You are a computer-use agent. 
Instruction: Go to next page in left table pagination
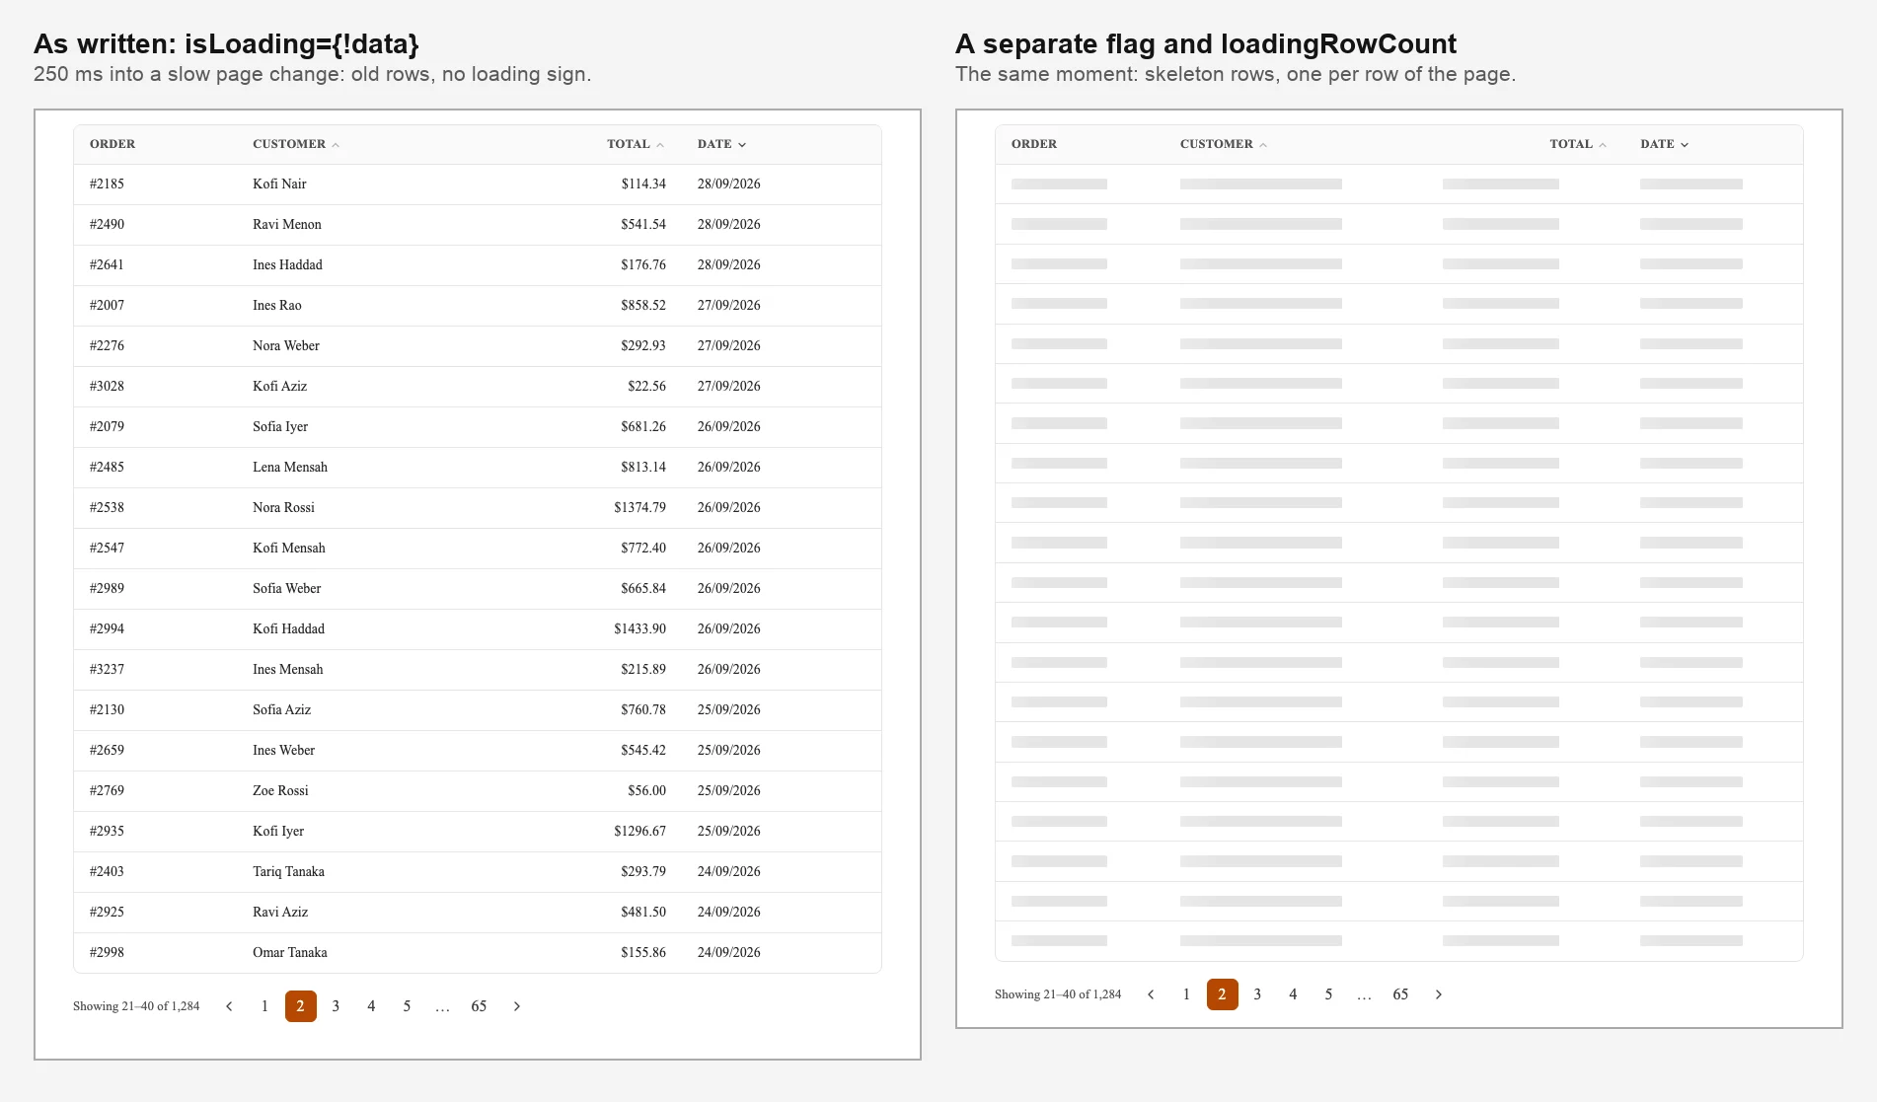(517, 1006)
